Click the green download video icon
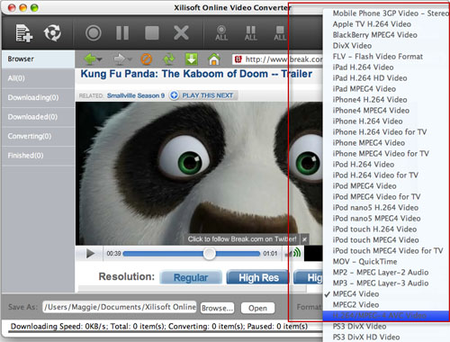 click(x=192, y=59)
